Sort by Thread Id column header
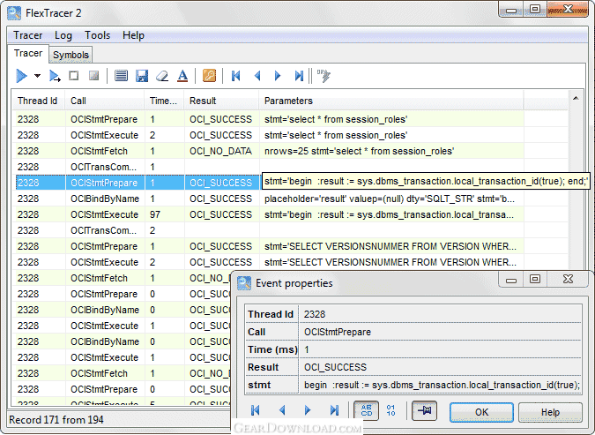The height and width of the screenshot is (435, 595). [38, 101]
